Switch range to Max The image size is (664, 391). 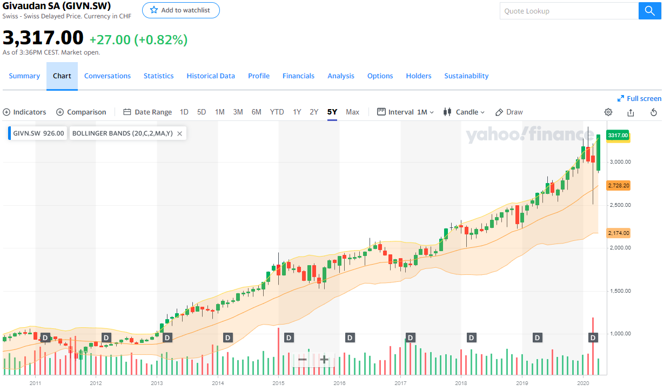point(352,112)
